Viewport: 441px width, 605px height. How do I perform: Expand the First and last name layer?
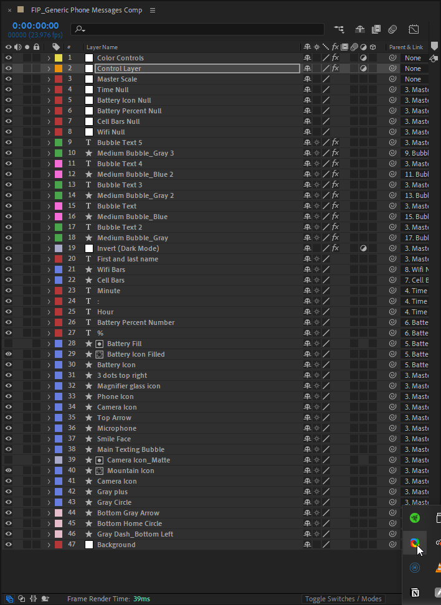coord(49,259)
